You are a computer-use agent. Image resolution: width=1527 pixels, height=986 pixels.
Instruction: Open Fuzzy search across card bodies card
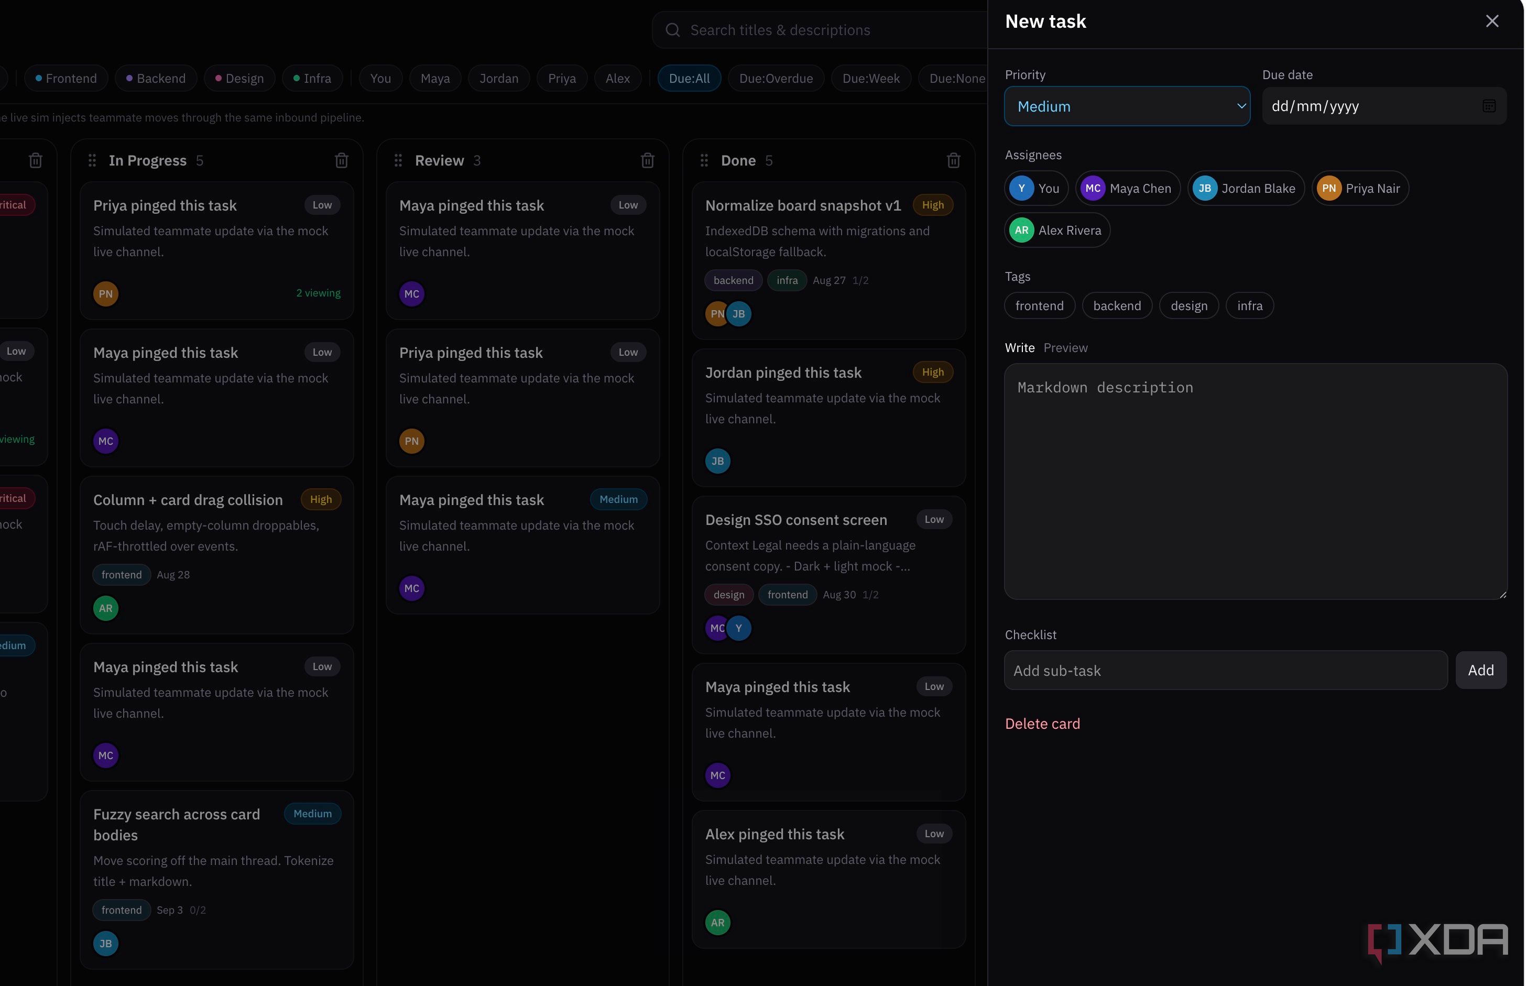(x=216, y=880)
